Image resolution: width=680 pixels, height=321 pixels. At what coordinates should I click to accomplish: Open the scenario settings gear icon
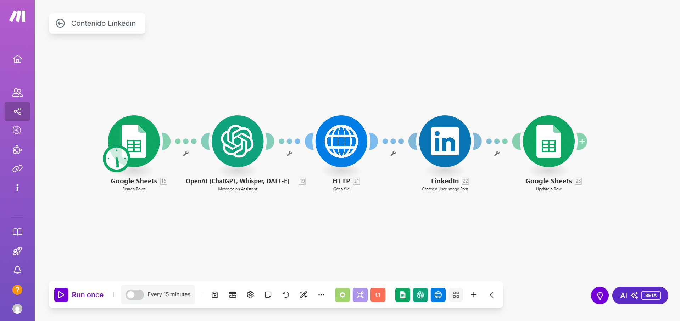tap(250, 295)
